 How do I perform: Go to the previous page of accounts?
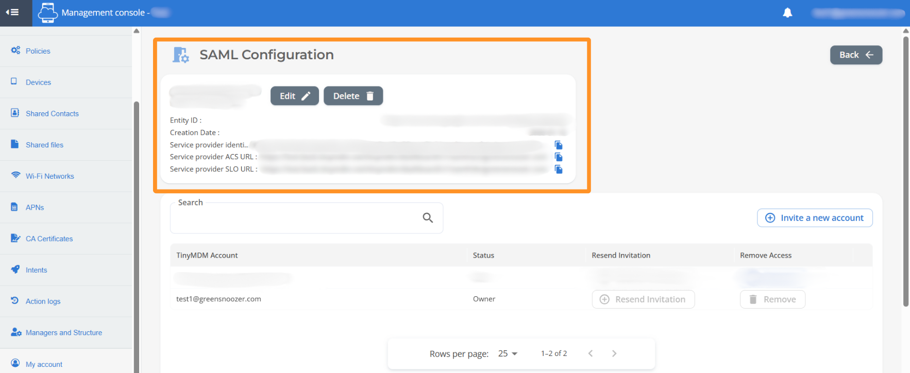591,353
